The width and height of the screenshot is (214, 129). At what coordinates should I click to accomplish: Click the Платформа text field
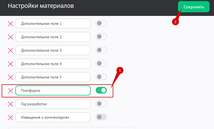53,90
